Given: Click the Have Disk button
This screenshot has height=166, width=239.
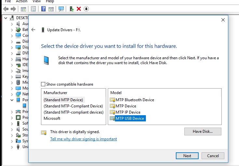Looking at the screenshot, I should click(x=203, y=131).
